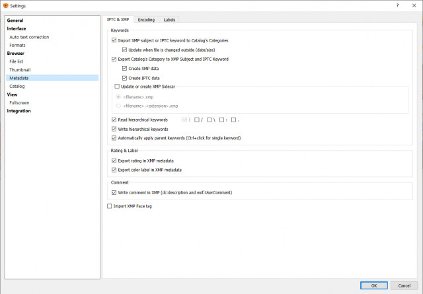Check the slash hierarchical separator box
Viewport: 423px width, 294px height.
click(197, 120)
